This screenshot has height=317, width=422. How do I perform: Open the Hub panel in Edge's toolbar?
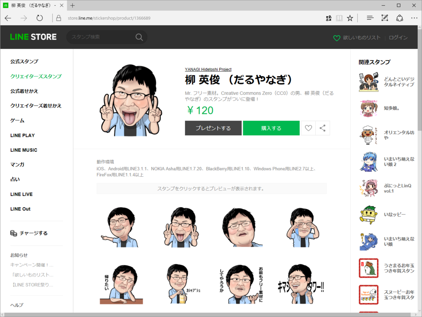click(370, 18)
